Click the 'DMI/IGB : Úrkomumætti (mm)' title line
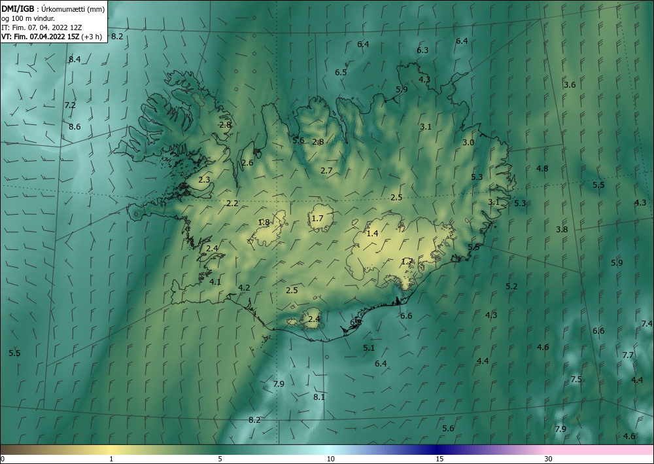The width and height of the screenshot is (654, 464). 53,9
